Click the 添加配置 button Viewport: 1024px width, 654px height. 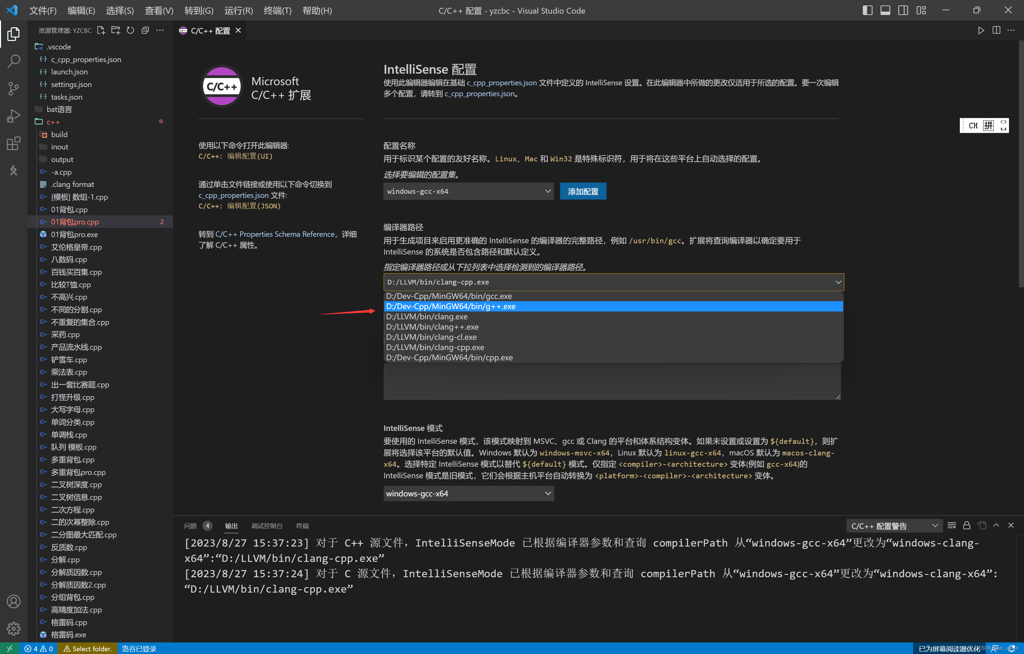tap(583, 191)
